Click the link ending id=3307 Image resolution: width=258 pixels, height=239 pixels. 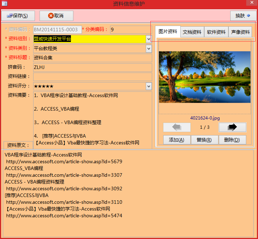pos(64,175)
